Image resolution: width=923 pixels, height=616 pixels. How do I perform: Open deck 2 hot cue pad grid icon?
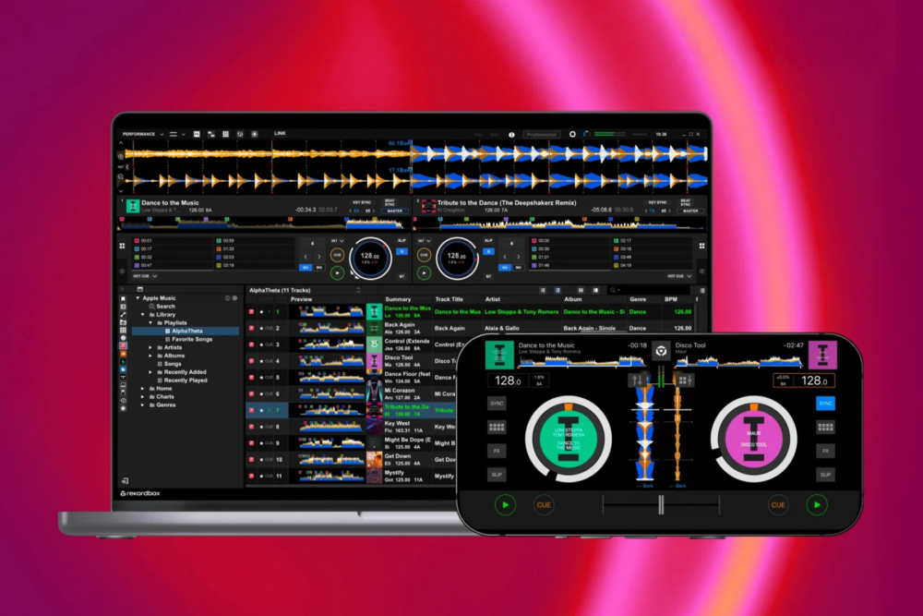[x=701, y=247]
